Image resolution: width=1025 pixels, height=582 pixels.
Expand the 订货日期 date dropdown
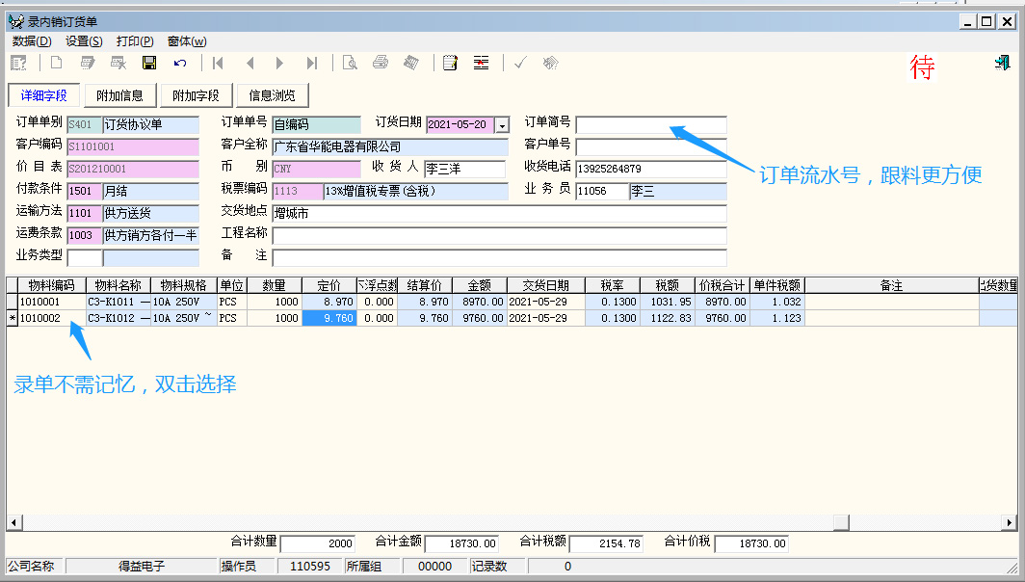pyautogui.click(x=502, y=125)
